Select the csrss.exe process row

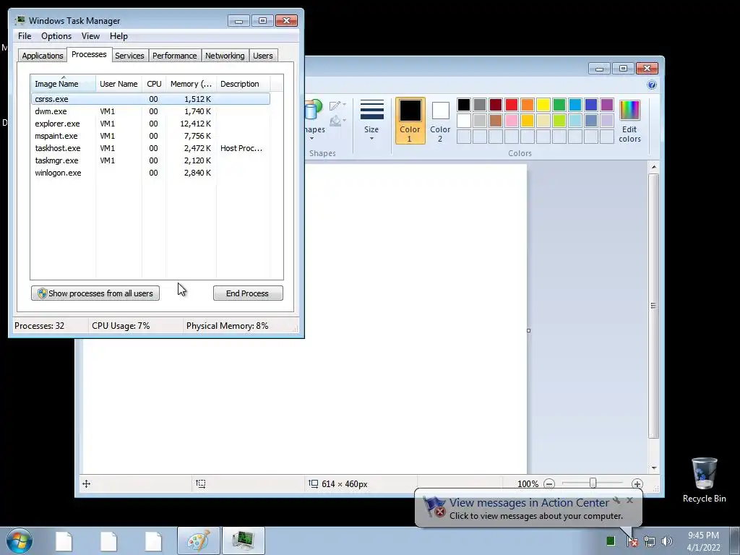150,99
